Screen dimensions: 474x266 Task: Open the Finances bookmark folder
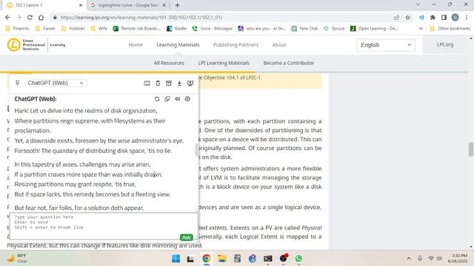[18, 29]
